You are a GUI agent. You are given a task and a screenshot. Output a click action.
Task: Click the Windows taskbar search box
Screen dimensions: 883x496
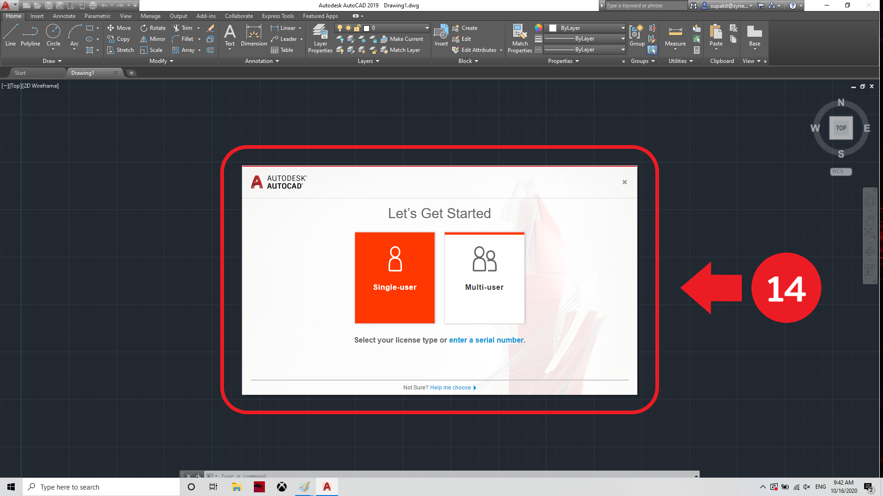[x=101, y=487]
